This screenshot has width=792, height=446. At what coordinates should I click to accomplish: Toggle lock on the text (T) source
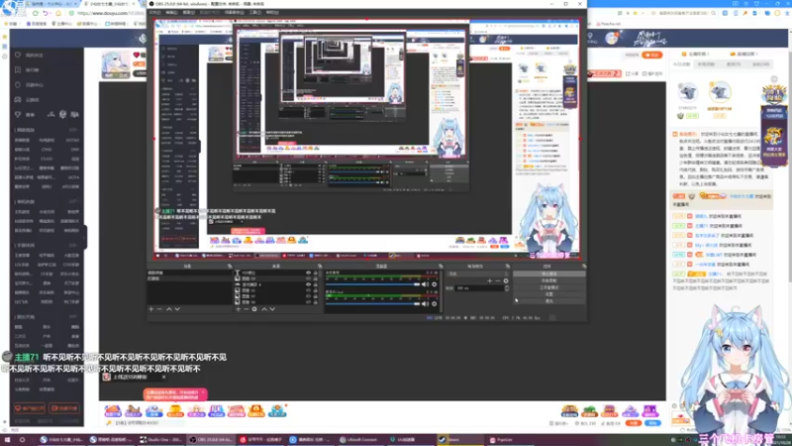316,274
